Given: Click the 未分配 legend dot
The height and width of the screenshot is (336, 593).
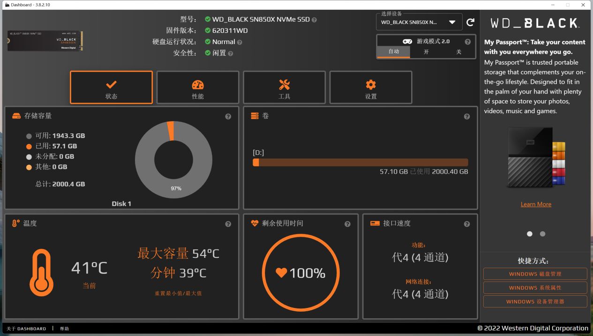Looking at the screenshot, I should point(29,157).
